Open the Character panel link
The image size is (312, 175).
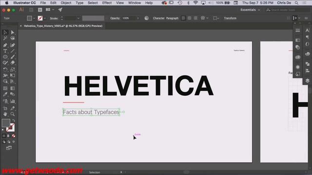pos(158,18)
